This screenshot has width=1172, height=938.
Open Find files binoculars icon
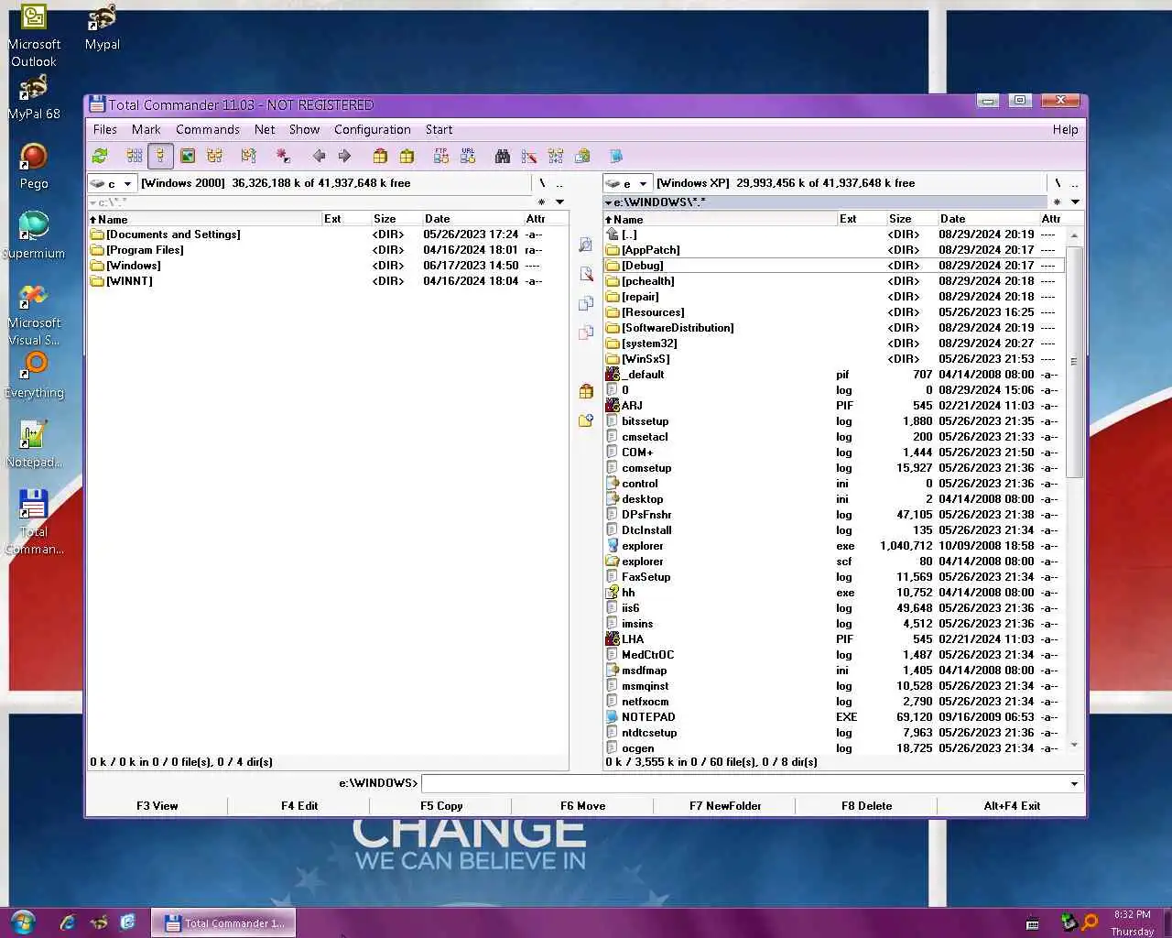tap(503, 156)
